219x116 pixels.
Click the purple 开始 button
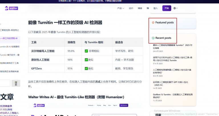point(167,8)
